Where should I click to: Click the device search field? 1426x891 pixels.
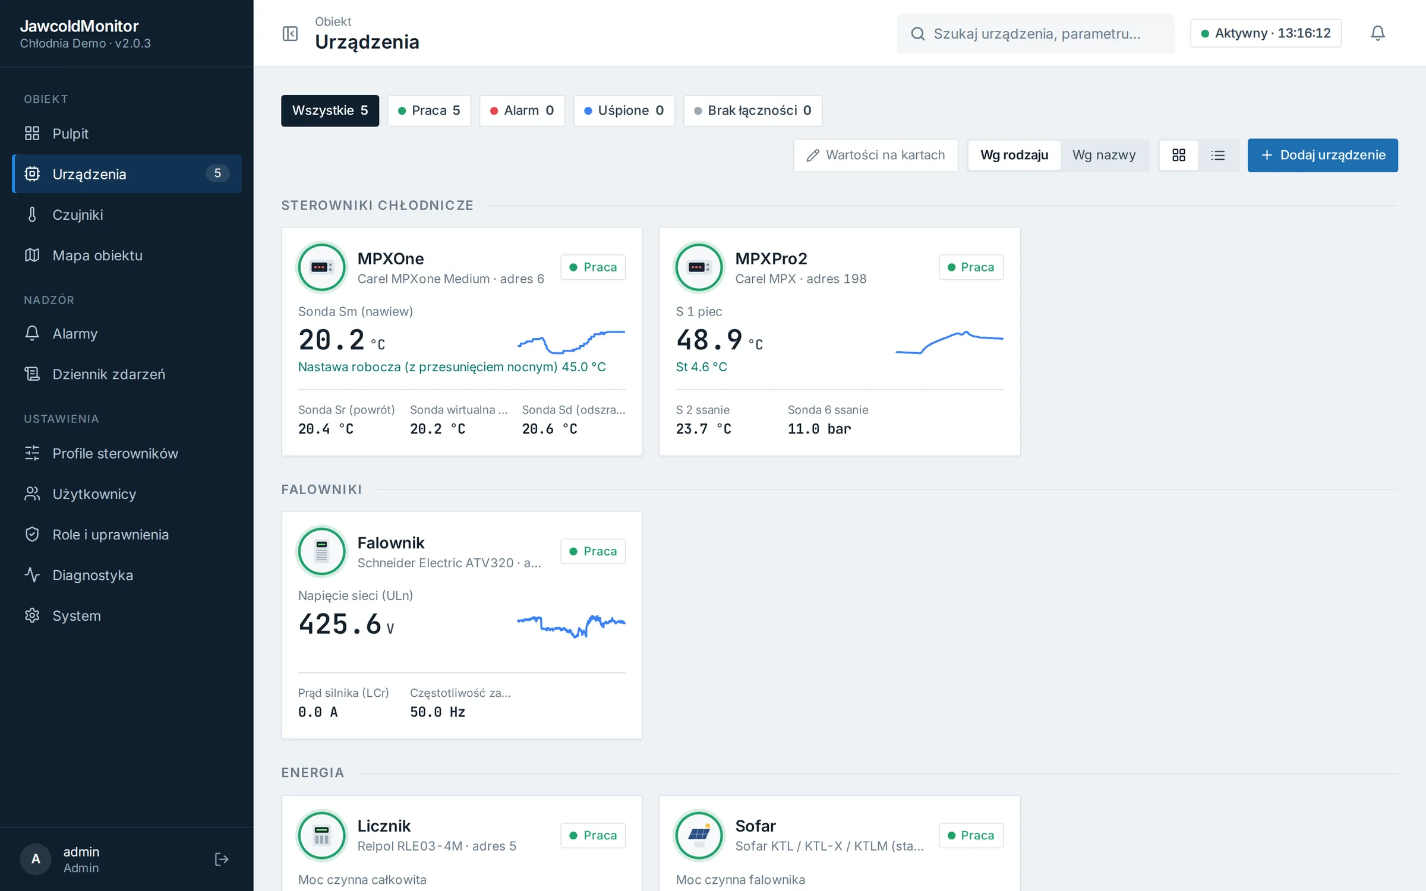click(x=1036, y=34)
